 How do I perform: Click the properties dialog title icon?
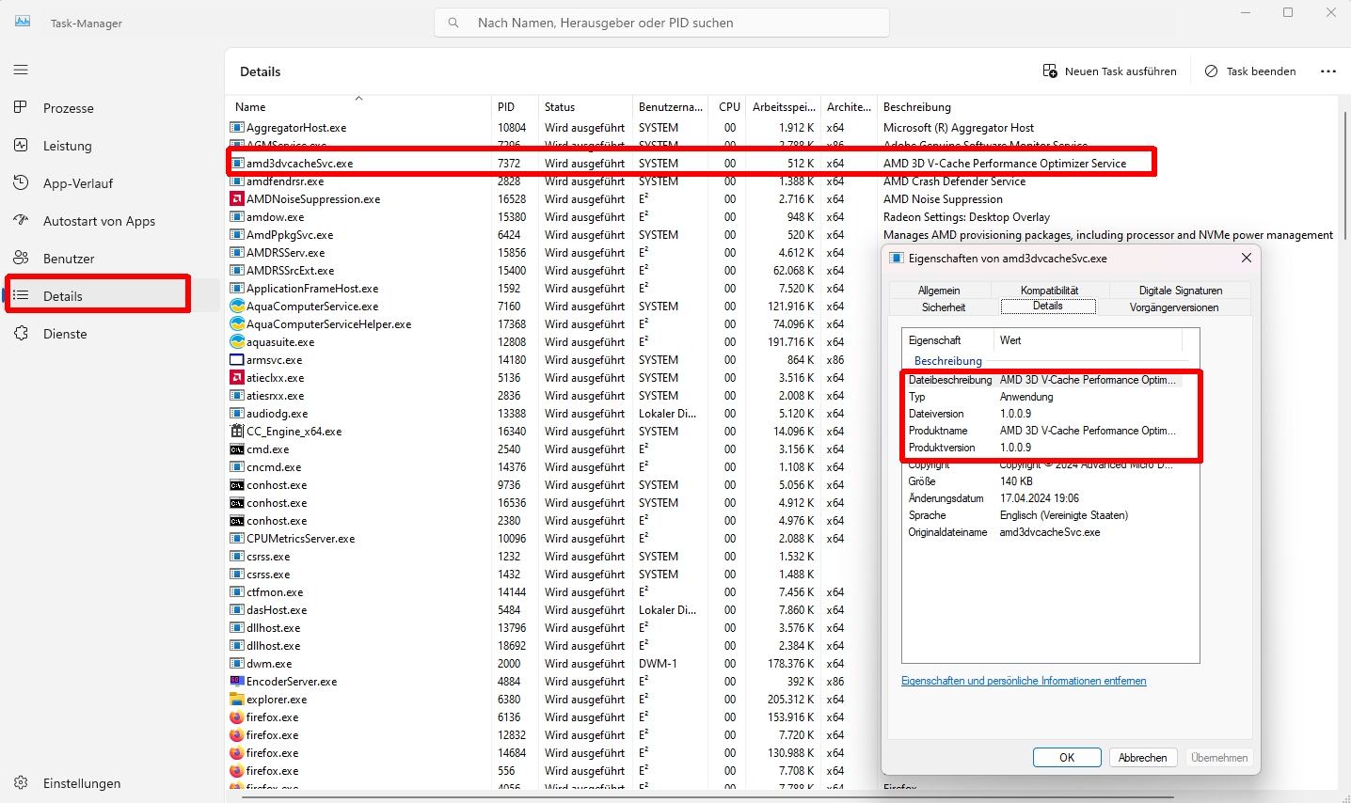coord(897,258)
